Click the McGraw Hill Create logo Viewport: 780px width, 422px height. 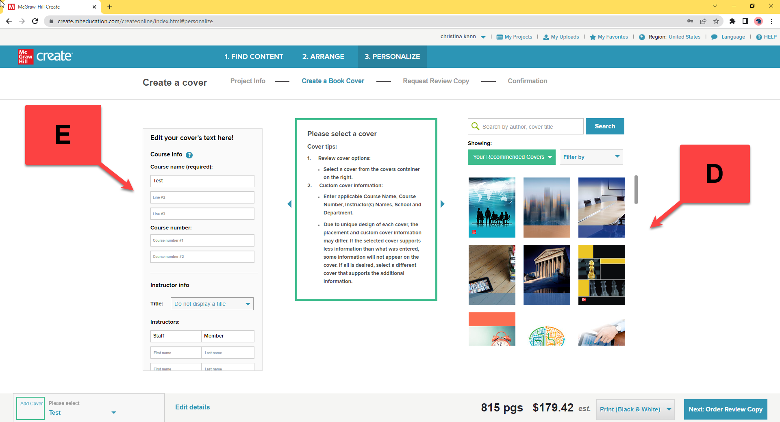(x=45, y=56)
